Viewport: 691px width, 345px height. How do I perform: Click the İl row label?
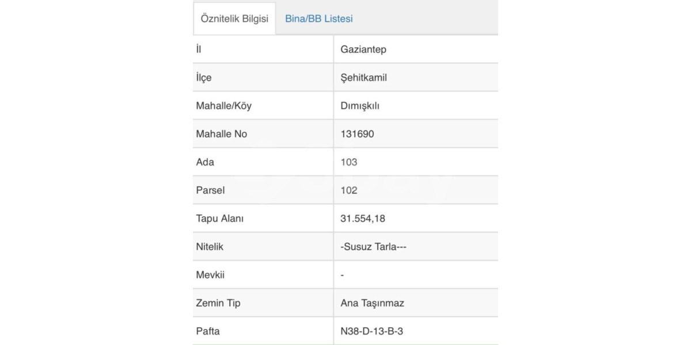click(x=199, y=49)
